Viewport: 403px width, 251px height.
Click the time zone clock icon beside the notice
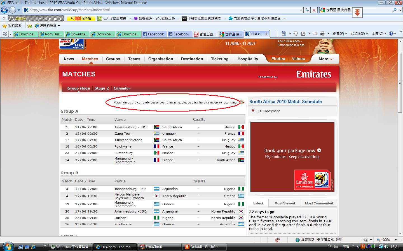(x=242, y=102)
